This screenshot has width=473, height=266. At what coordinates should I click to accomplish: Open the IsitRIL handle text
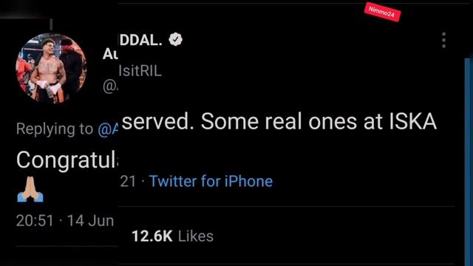[140, 71]
